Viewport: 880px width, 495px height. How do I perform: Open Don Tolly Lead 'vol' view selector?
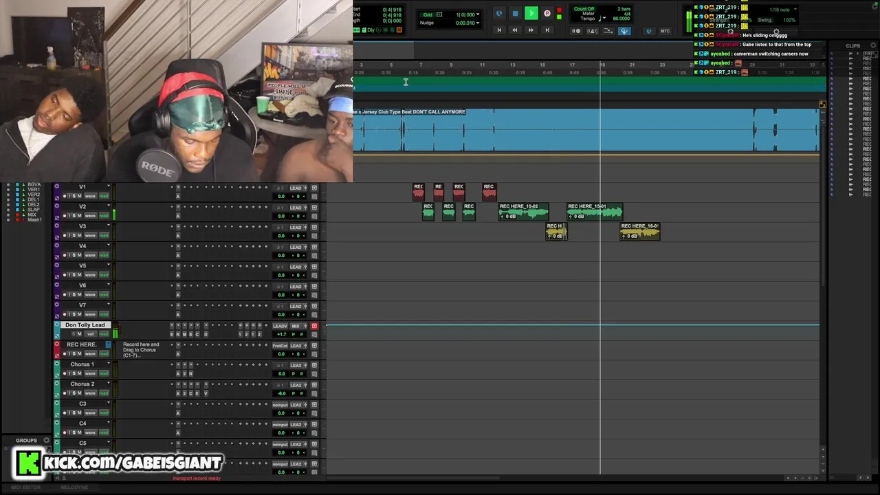[90, 334]
